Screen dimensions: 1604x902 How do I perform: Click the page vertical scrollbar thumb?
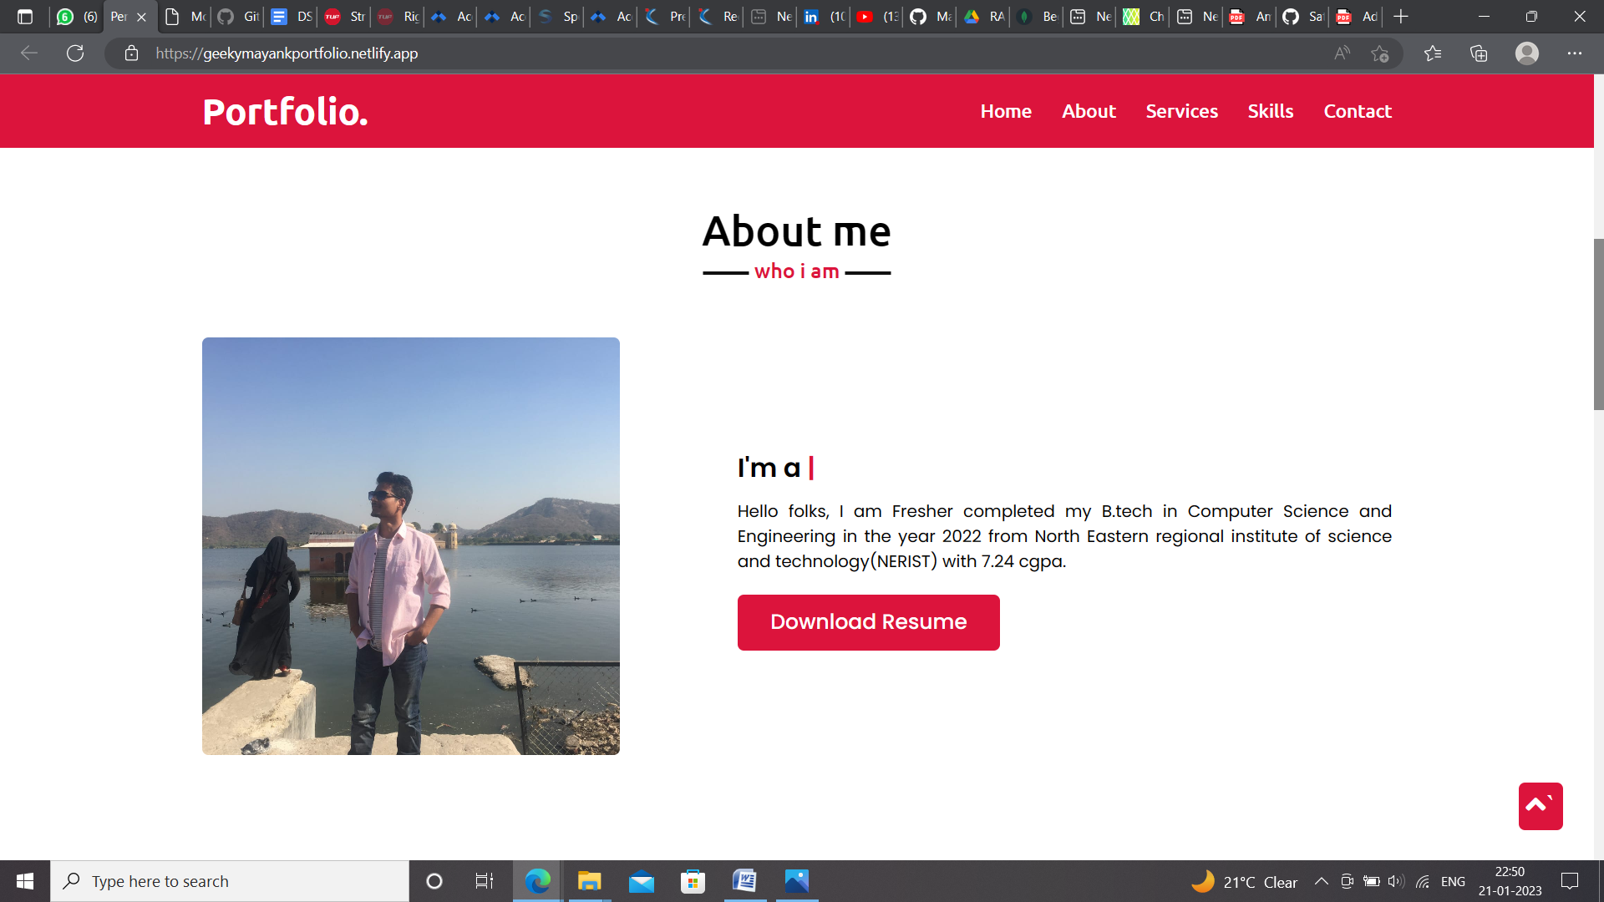coord(1599,324)
